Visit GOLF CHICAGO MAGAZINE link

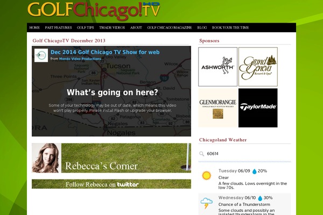click(170, 27)
